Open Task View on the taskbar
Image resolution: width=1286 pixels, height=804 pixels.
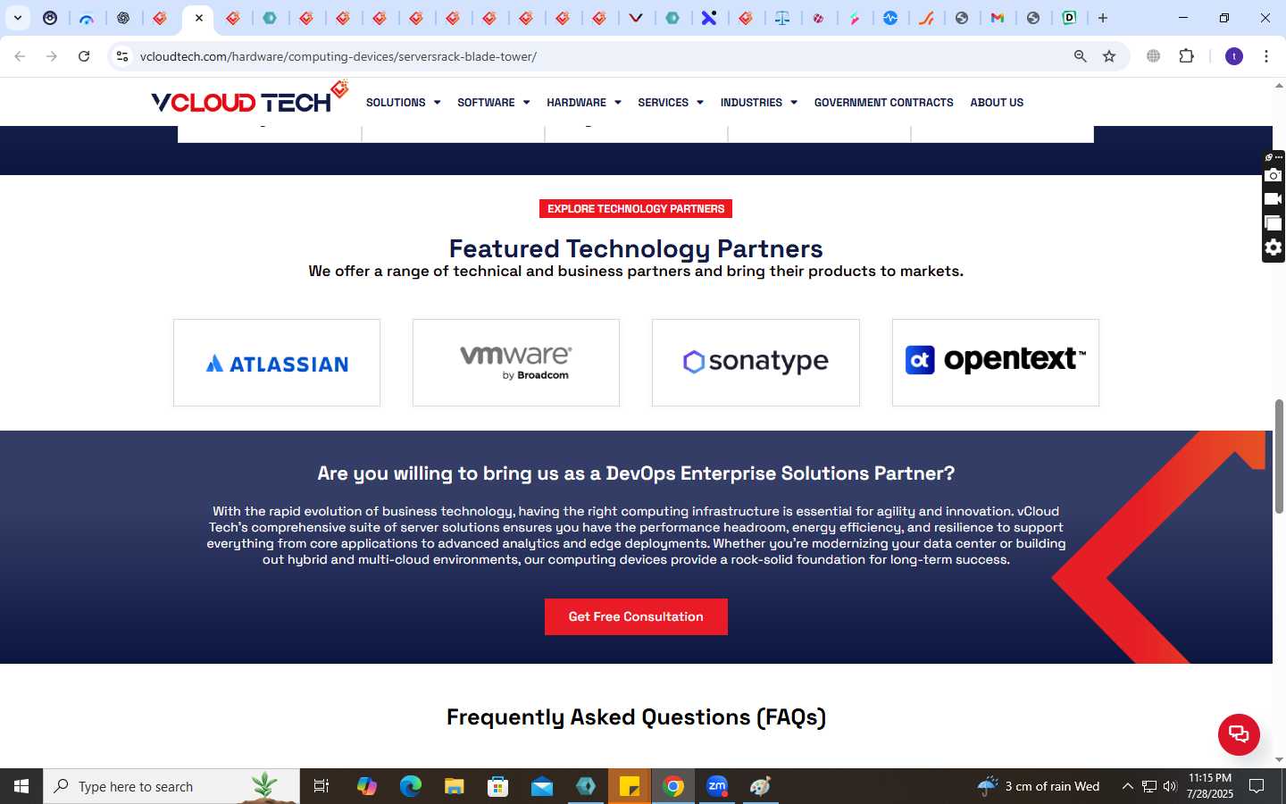321,786
